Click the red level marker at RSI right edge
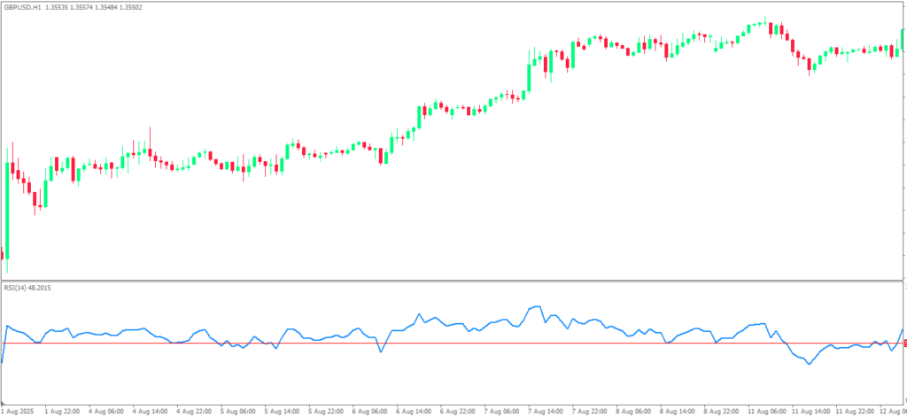 (x=903, y=344)
